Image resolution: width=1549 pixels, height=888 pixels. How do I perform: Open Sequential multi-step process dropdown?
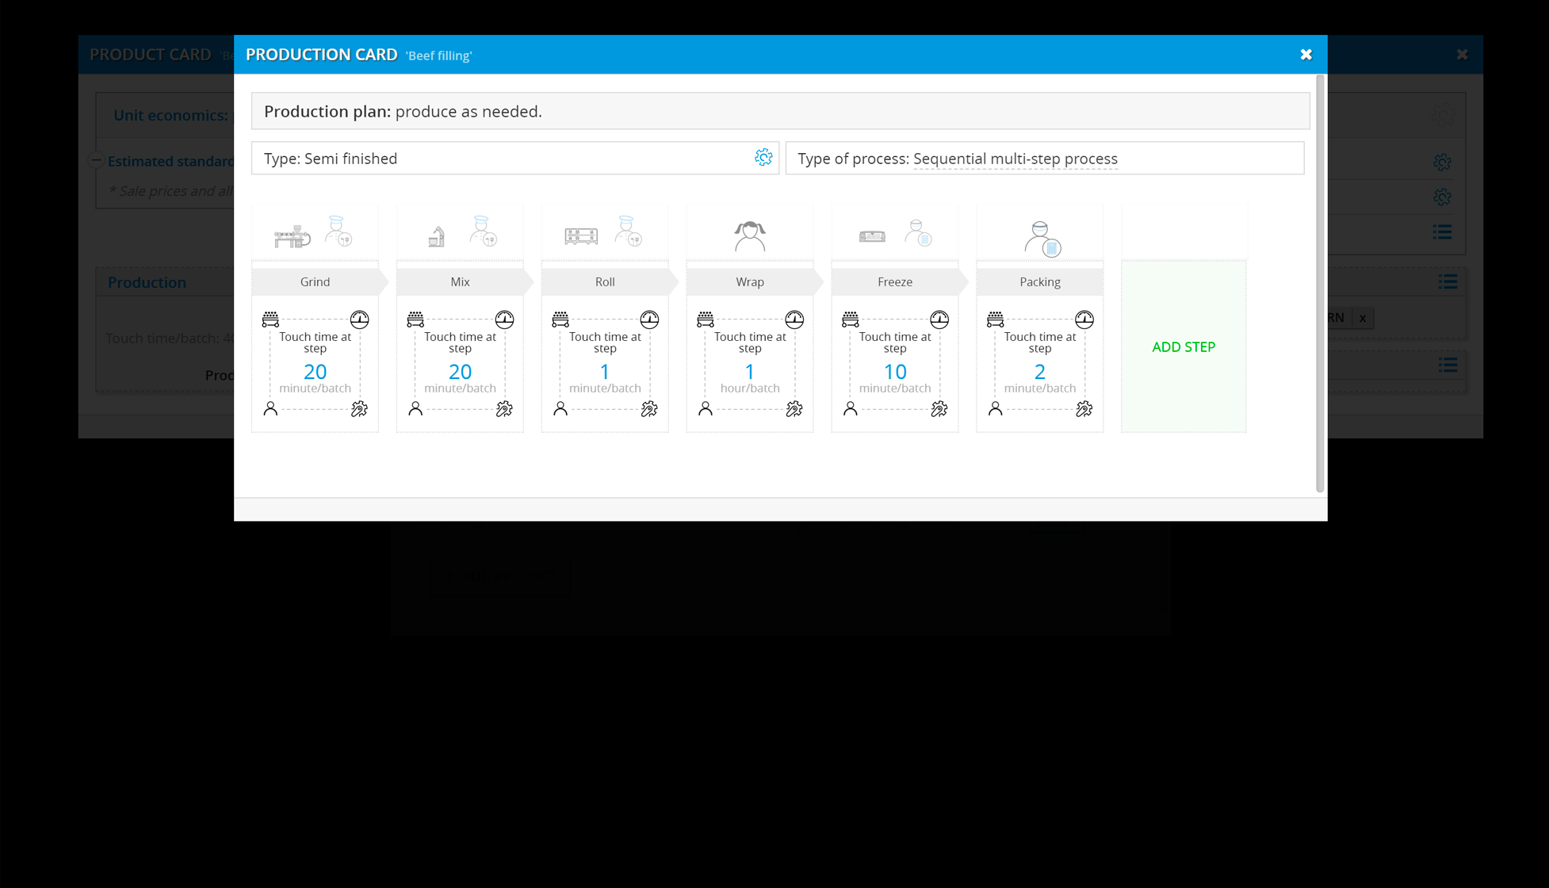1015,159
